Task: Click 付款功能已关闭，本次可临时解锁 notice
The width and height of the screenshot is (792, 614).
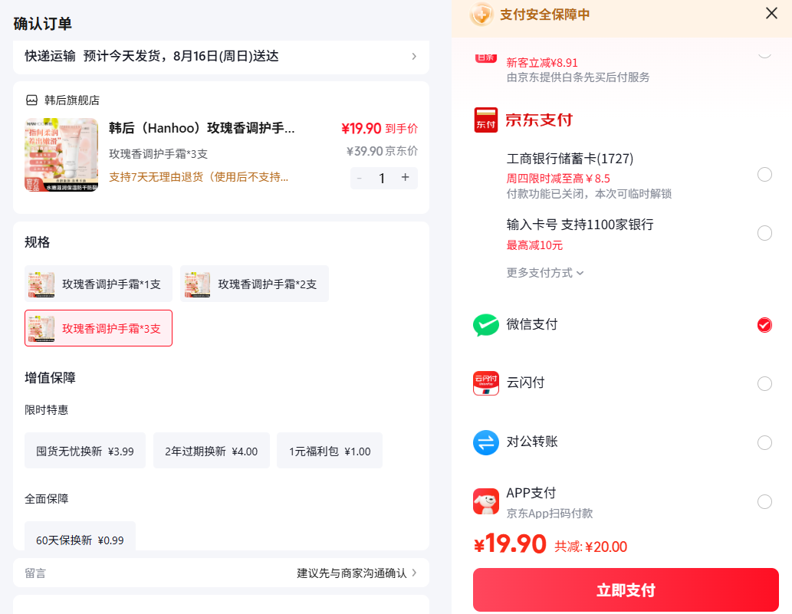Action: (589, 194)
